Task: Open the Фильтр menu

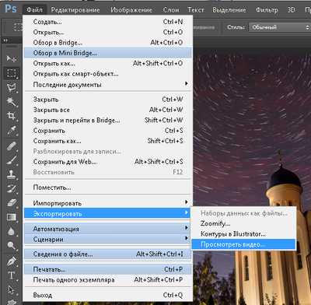Action: click(x=267, y=10)
